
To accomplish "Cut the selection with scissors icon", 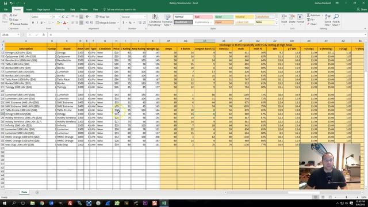I will (13, 16).
